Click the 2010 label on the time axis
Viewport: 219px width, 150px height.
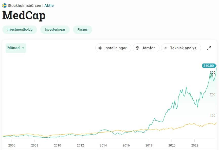pyautogui.click(x=58, y=145)
